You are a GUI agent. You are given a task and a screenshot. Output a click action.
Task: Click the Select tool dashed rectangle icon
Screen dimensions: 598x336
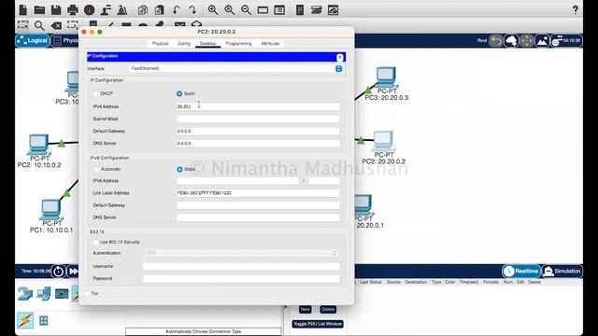(x=22, y=25)
